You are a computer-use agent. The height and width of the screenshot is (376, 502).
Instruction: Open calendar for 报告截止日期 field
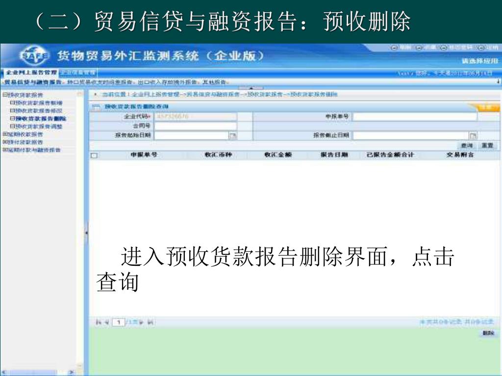[x=473, y=136]
